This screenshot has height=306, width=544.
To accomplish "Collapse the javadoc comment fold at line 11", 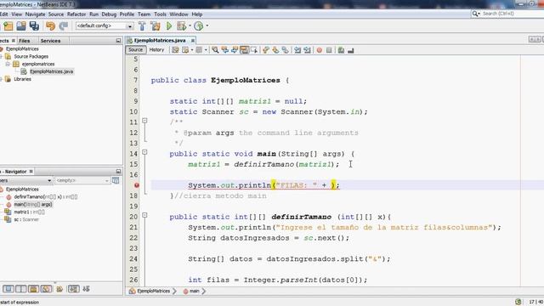I will (x=144, y=121).
